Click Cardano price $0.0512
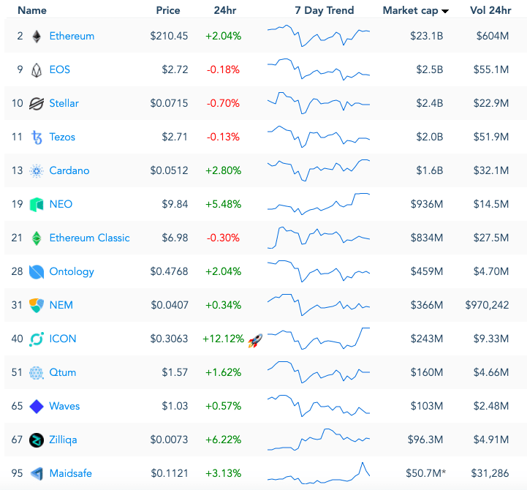The height and width of the screenshot is (490, 527). coord(169,170)
